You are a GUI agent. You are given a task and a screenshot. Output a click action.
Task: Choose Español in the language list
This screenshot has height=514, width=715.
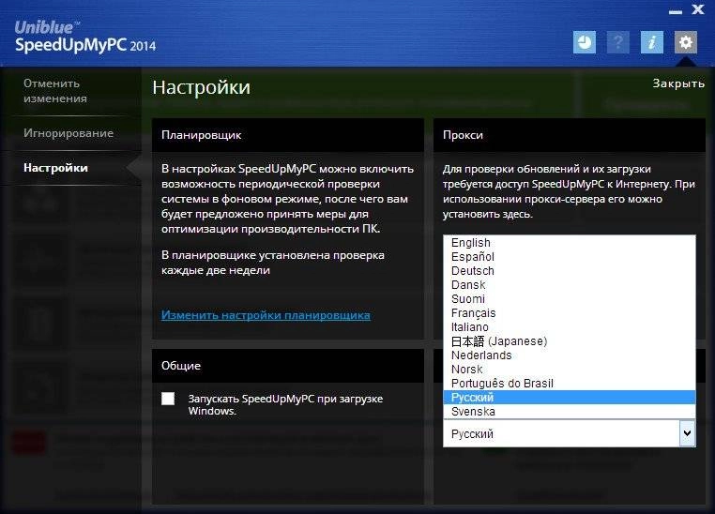[569, 257]
